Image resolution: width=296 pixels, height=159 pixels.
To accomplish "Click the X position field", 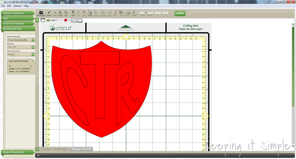I will tap(158, 13).
